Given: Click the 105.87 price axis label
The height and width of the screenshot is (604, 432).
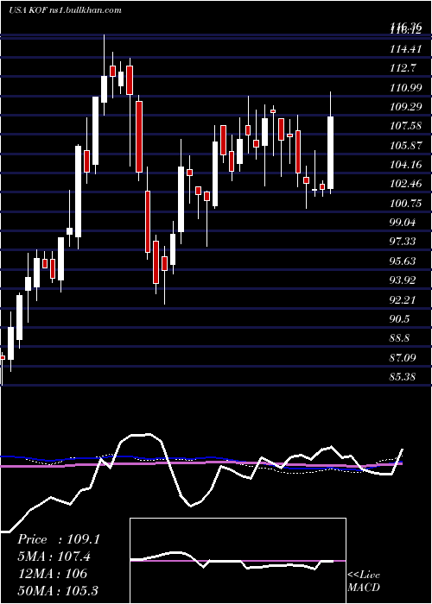Looking at the screenshot, I should point(404,146).
